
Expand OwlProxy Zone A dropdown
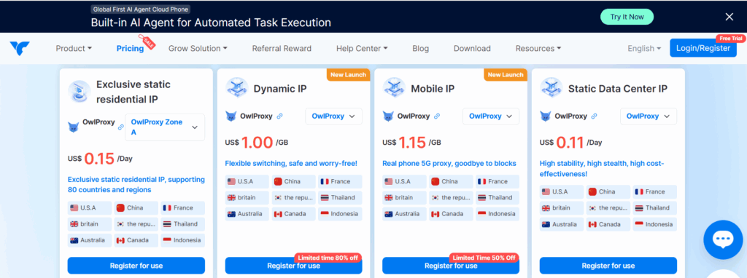point(165,127)
